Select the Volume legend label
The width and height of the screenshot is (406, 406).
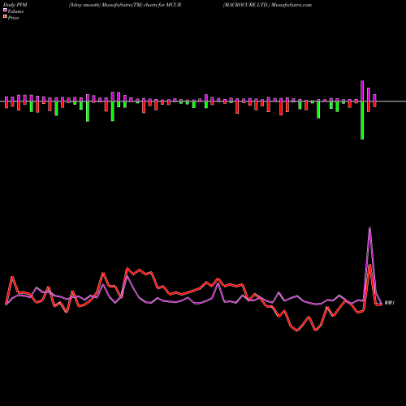15,11
